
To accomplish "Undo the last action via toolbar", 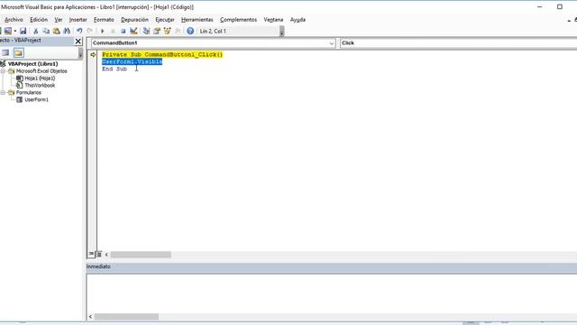I will [79, 31].
